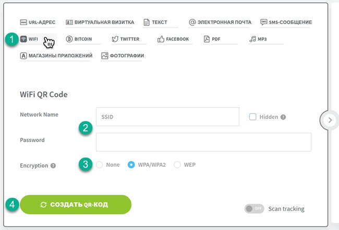Click the Создать QR-код button
Image resolution: width=339 pixels, height=230 pixels.
tap(76, 204)
